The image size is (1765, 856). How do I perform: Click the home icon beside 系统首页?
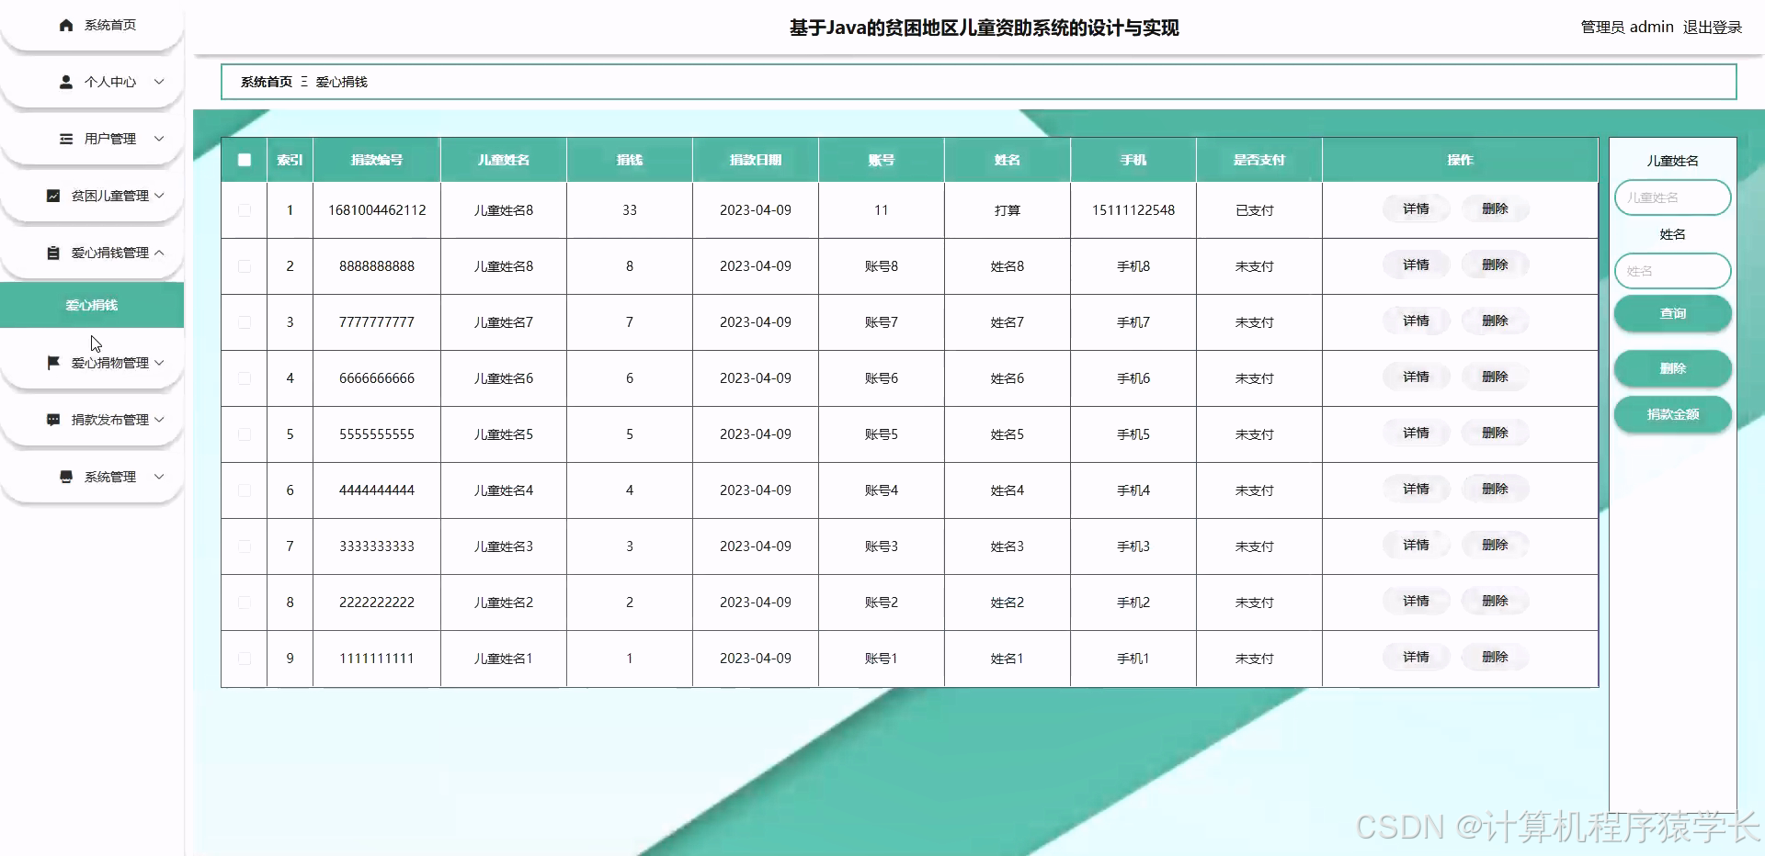pos(65,25)
